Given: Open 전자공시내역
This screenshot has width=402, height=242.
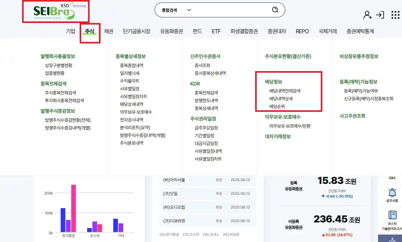Looking at the screenshot, I should tap(132, 120).
